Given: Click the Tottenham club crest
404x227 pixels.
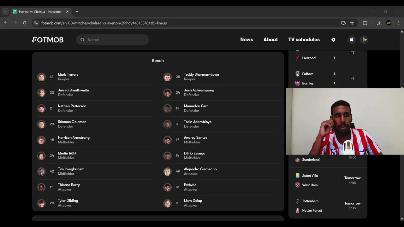Looking at the screenshot, I should (x=297, y=201).
